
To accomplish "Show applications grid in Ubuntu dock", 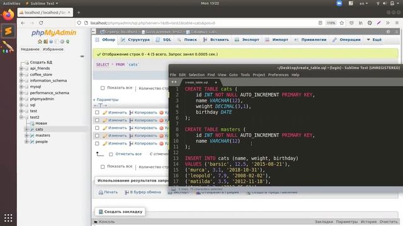I will click(x=8, y=218).
